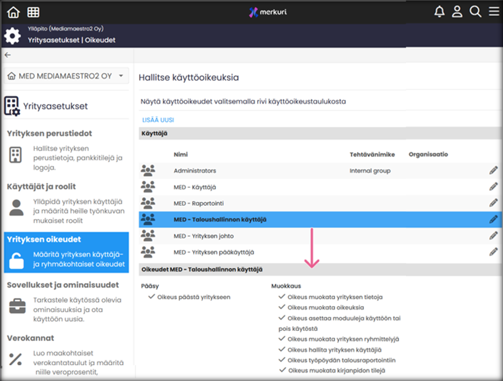Click the back arrow below header
503x381 pixels.
pyautogui.click(x=7, y=55)
